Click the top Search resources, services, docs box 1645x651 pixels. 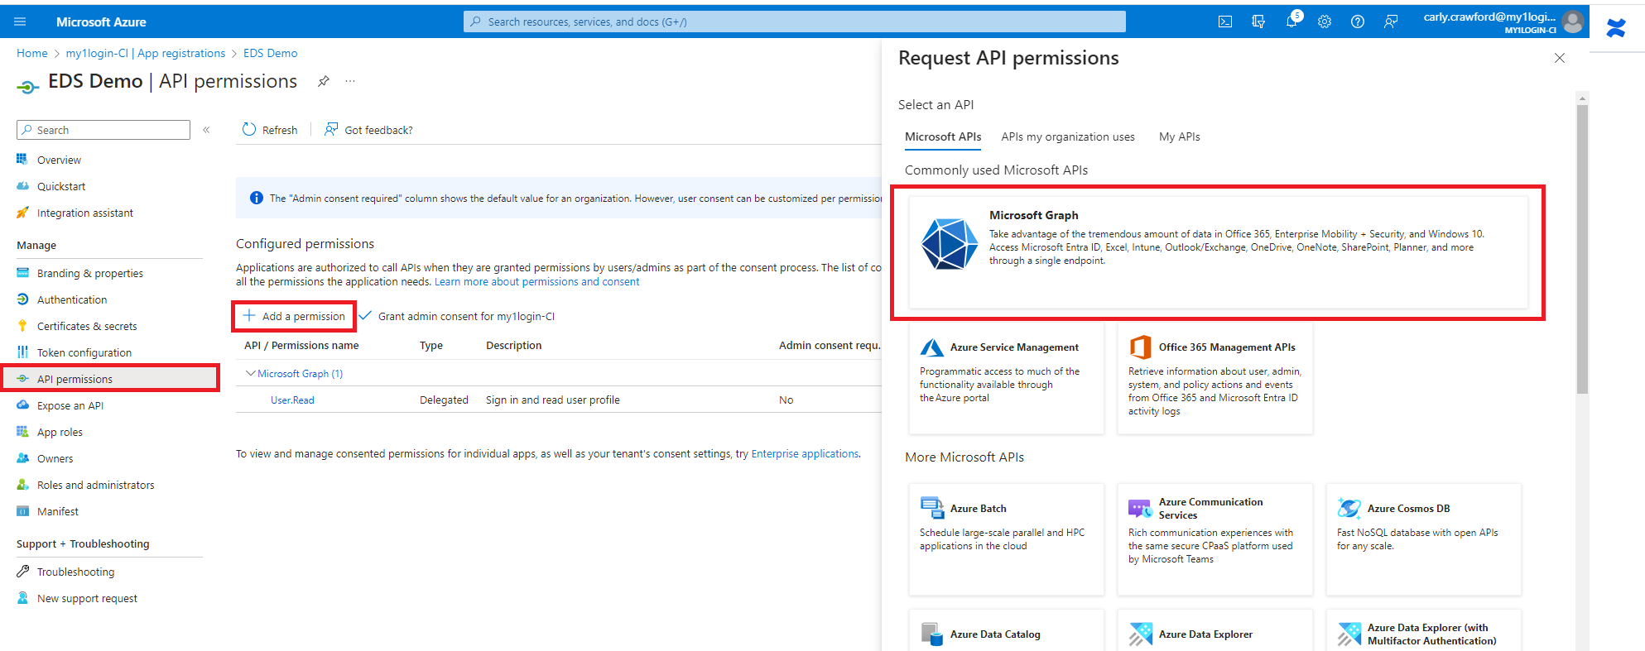click(x=795, y=22)
